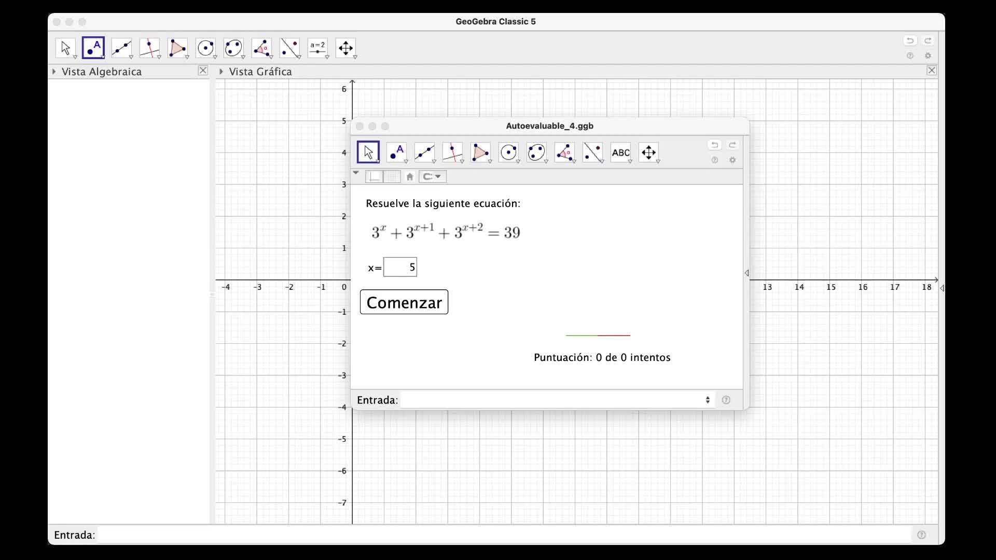Select the Slider a=2 tool
Screen dimensions: 996x560
[317, 48]
